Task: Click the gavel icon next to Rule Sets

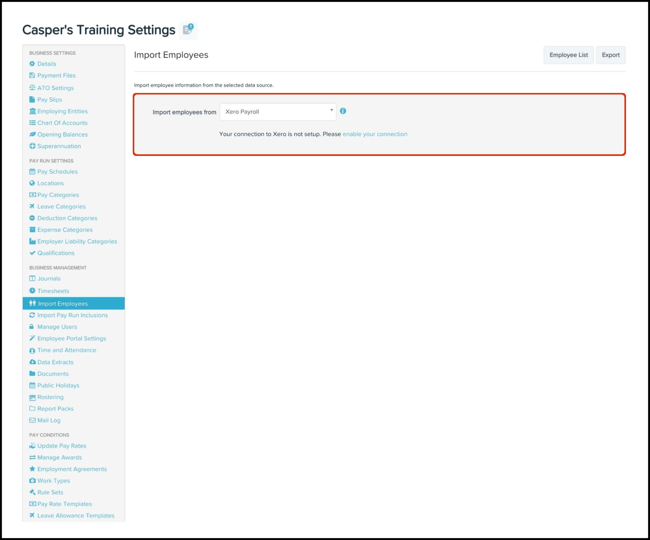Action: [x=32, y=492]
